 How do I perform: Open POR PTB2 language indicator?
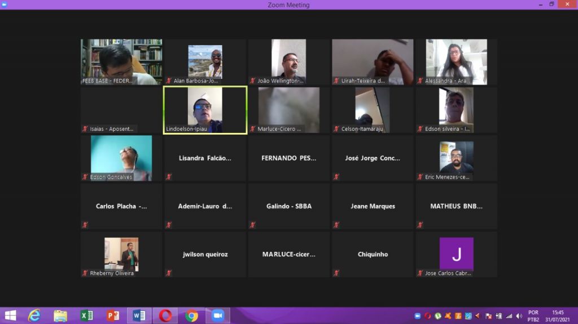(533, 316)
